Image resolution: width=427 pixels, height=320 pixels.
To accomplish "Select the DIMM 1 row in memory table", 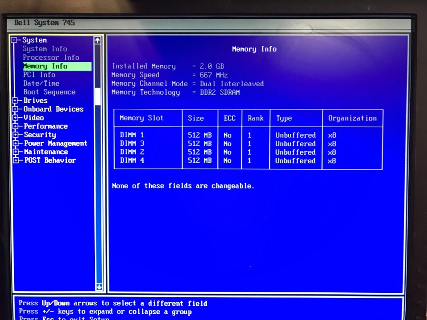I will (x=132, y=135).
